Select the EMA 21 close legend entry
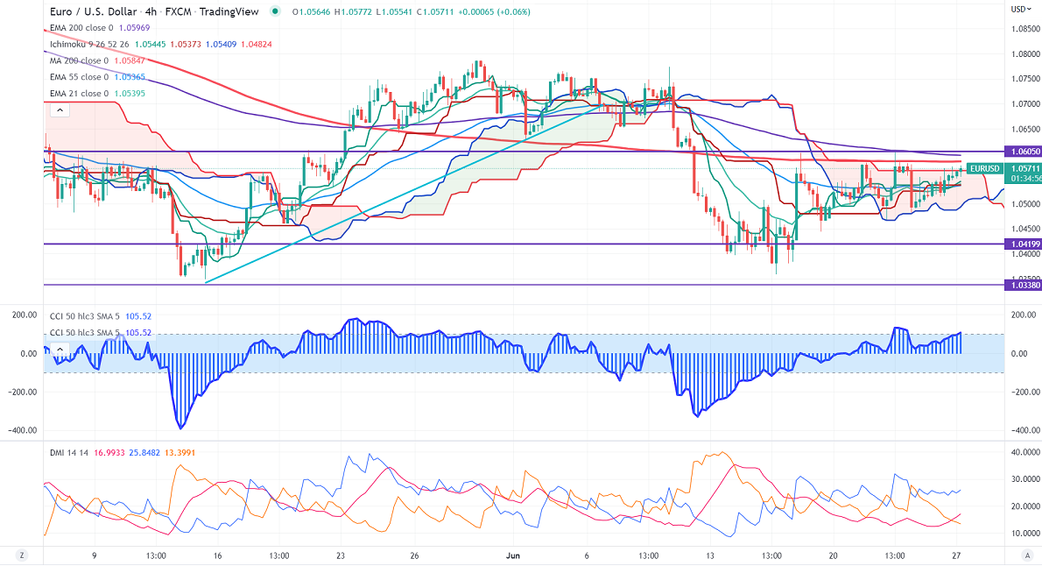 (x=79, y=93)
